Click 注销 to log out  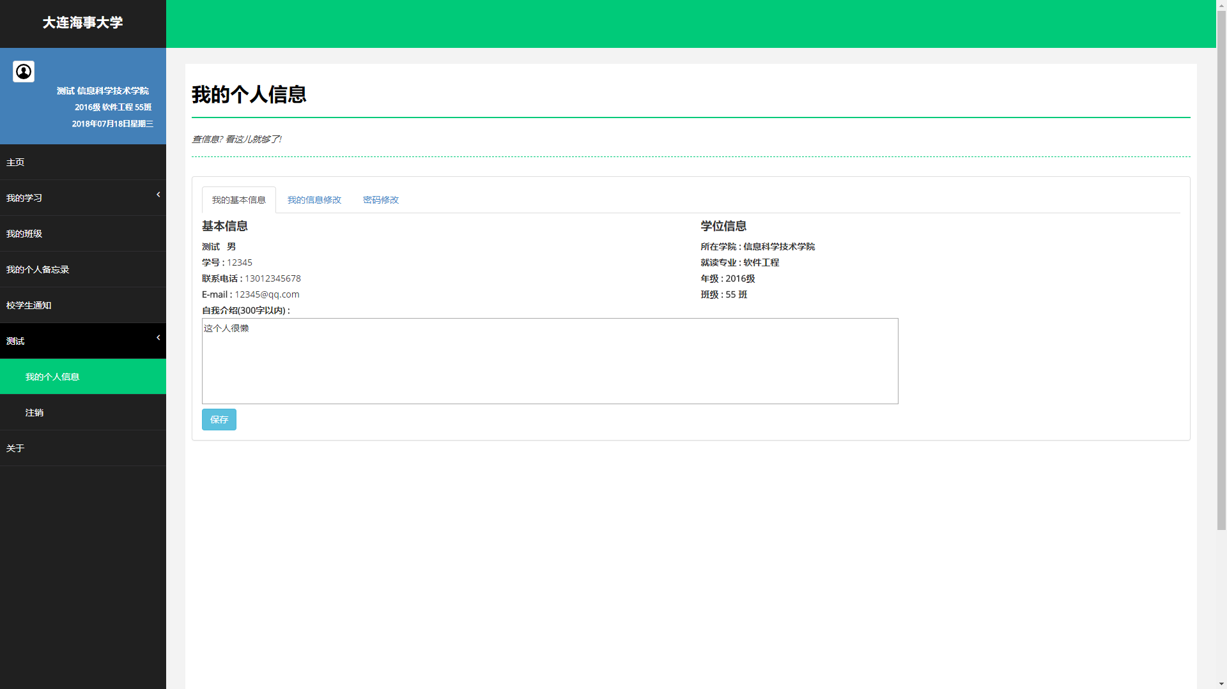click(x=35, y=412)
